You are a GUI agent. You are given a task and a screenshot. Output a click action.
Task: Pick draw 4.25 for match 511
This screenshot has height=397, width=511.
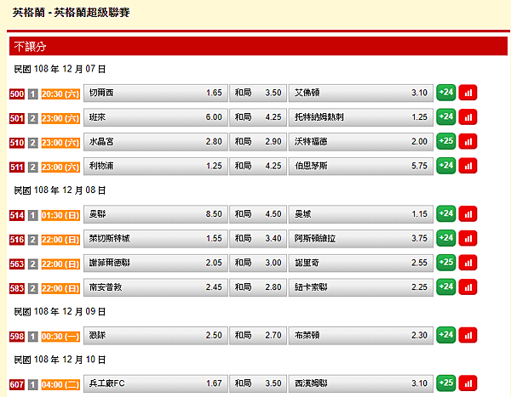point(258,167)
